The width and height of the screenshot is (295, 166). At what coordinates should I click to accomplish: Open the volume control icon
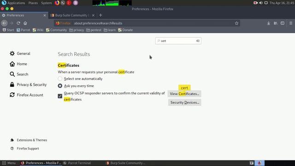pyautogui.click(x=261, y=3)
